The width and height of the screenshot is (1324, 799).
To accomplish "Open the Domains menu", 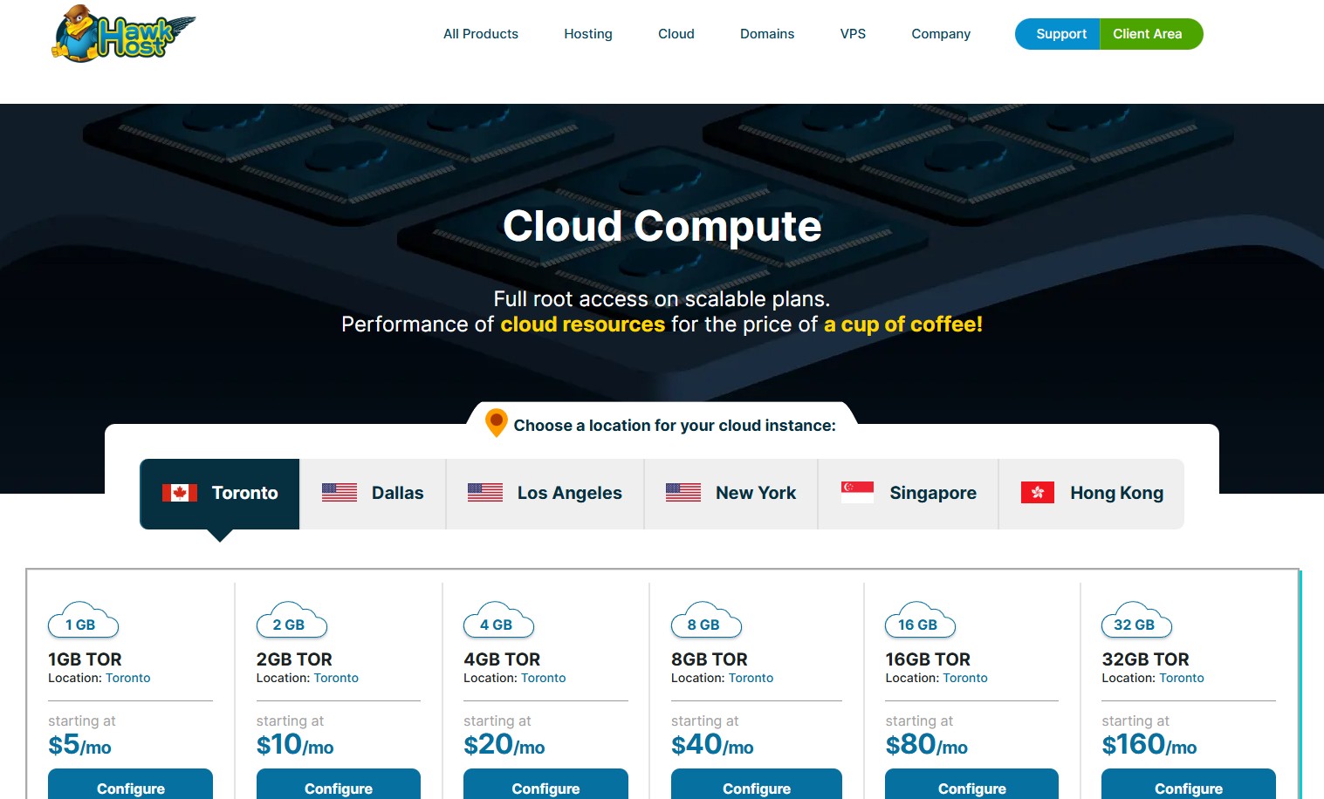I will pos(767,34).
